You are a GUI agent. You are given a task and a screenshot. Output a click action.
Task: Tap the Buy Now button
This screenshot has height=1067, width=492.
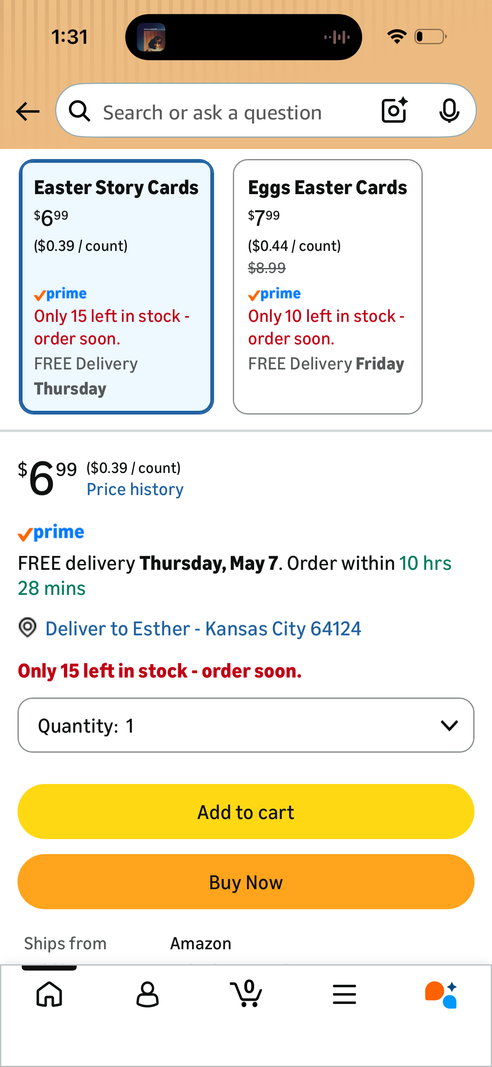pyautogui.click(x=246, y=882)
